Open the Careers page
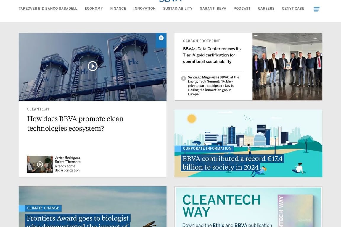 pos(266,9)
